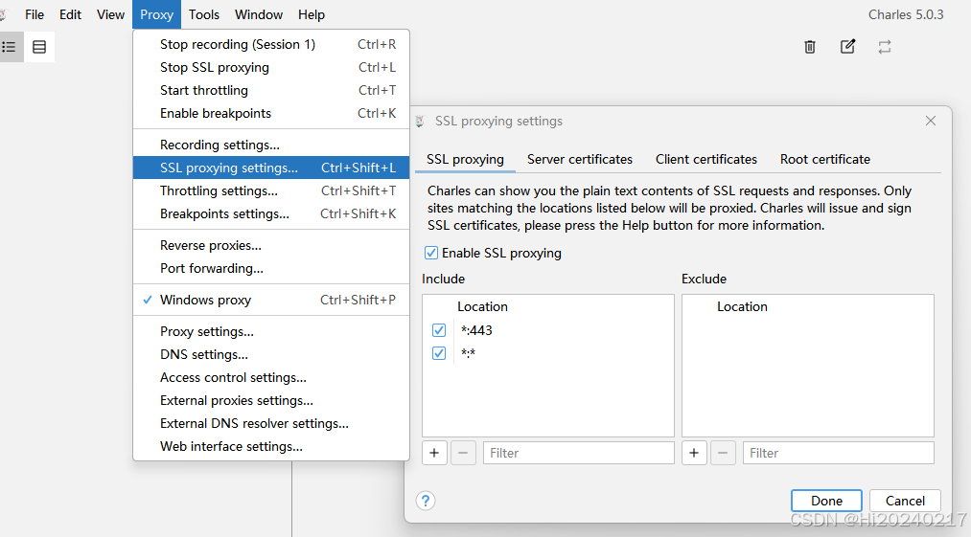Image resolution: width=971 pixels, height=537 pixels.
Task: Add an Exclude location with plus button
Action: 694,453
